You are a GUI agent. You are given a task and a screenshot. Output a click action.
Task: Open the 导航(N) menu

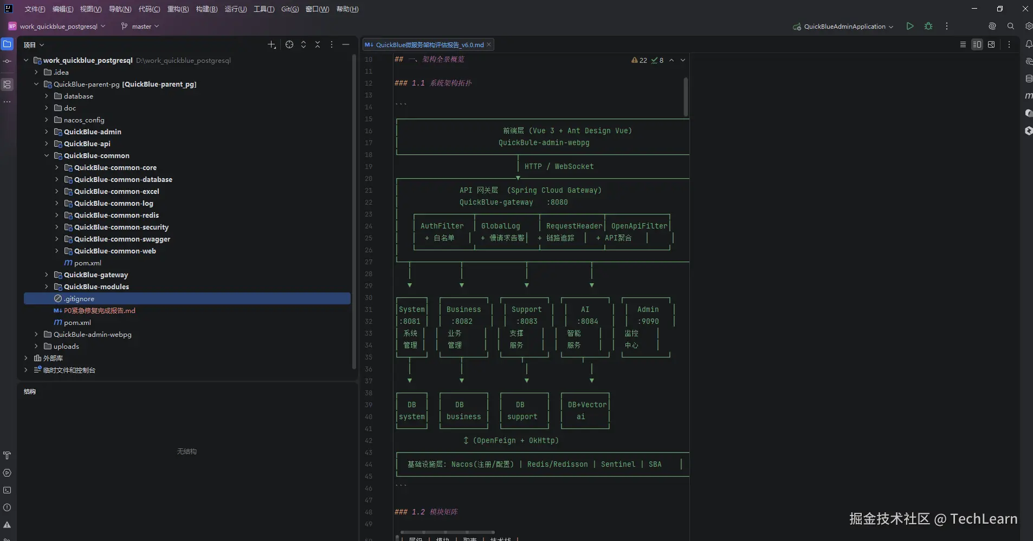click(x=120, y=9)
